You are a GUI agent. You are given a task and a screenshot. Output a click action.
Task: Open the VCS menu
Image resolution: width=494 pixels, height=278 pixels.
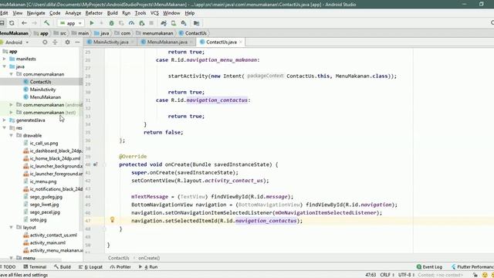point(154,13)
